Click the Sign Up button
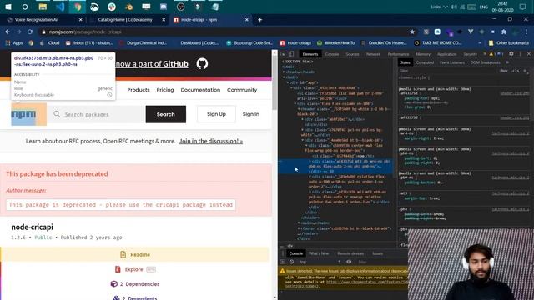534x300 pixels. 216,114
